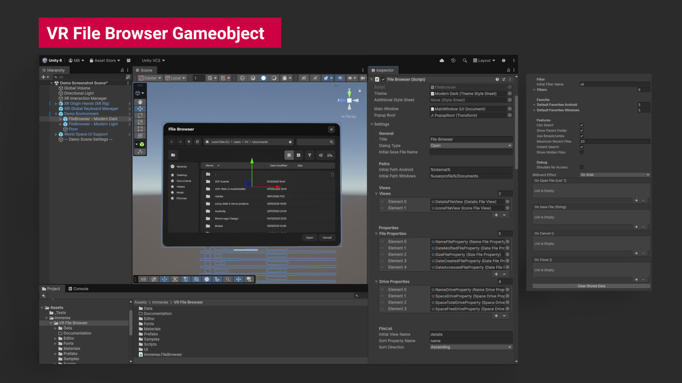The height and width of the screenshot is (383, 682).
Task: Click the new folder icon in File Browser
Action: point(173,155)
